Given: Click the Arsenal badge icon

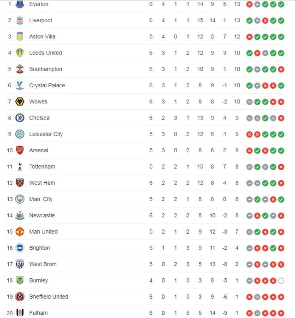Looking at the screenshot, I should coord(19,150).
